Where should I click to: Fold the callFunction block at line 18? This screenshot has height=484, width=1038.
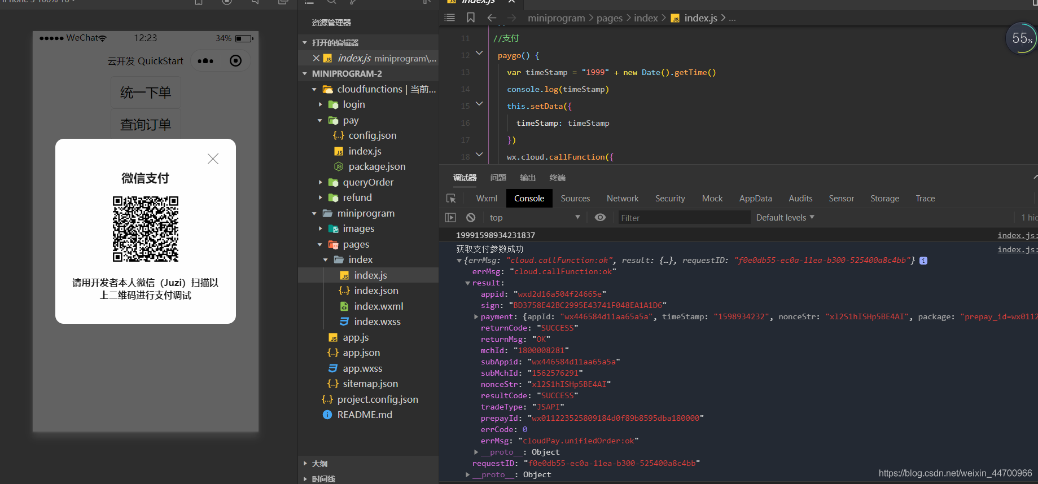pos(479,155)
